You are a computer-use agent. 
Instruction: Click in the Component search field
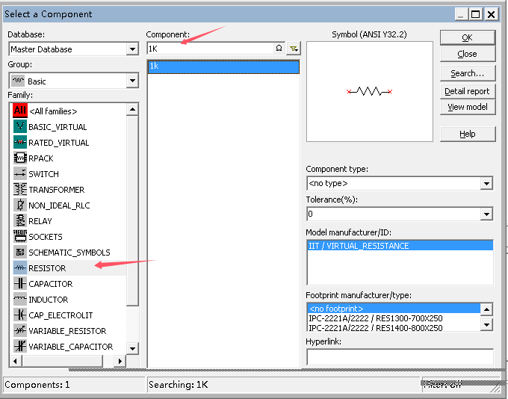pyautogui.click(x=209, y=49)
